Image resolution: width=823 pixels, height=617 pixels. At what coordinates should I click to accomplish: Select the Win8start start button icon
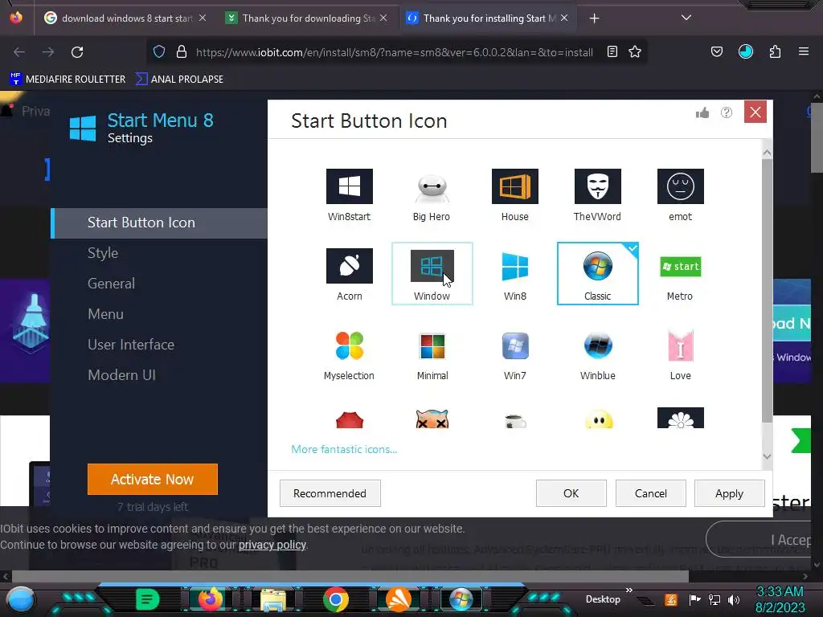pos(349,194)
